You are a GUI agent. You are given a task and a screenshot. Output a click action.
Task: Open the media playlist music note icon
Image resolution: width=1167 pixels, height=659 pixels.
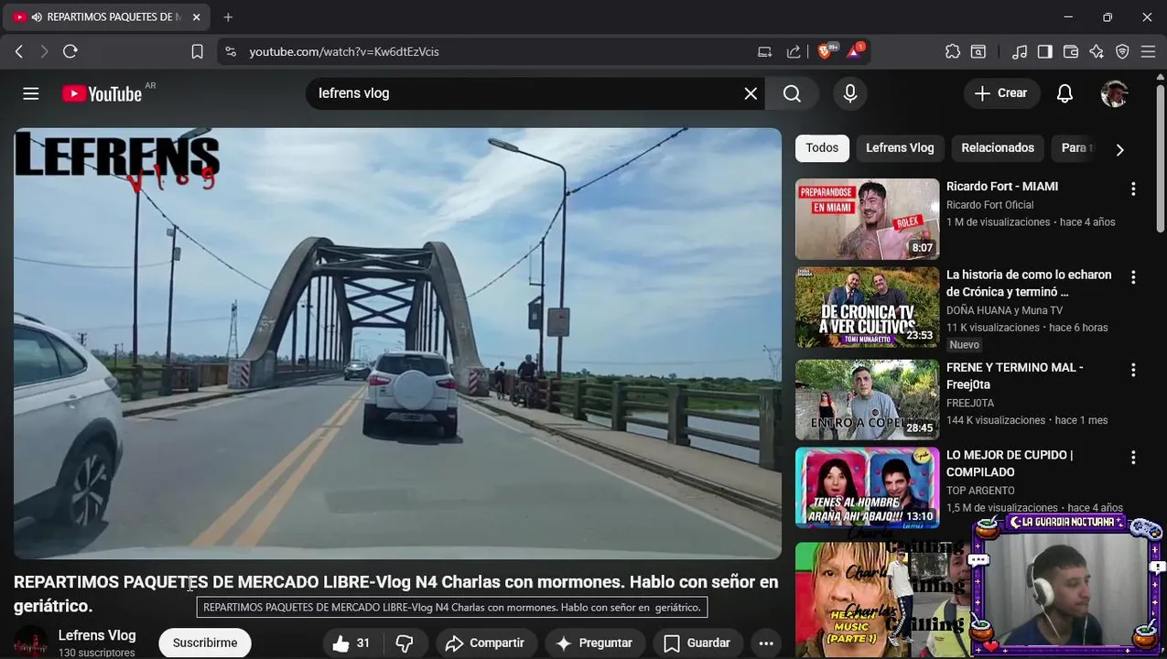coord(1019,52)
